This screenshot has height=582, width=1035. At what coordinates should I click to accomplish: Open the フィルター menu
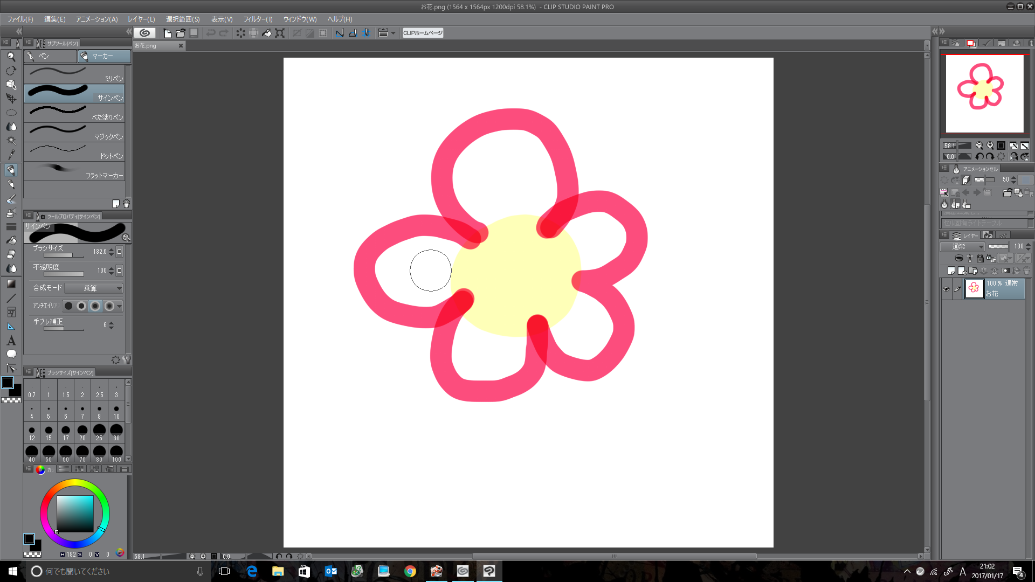[258, 19]
